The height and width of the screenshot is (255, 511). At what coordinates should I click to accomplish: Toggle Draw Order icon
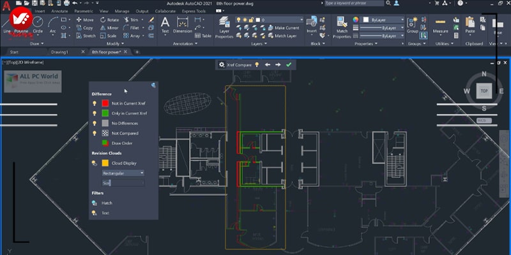105,143
